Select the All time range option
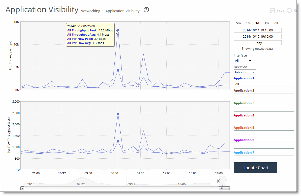 [276, 23]
